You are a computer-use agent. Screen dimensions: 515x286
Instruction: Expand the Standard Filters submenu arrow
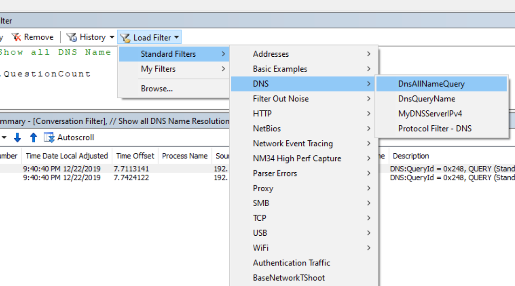coord(223,54)
